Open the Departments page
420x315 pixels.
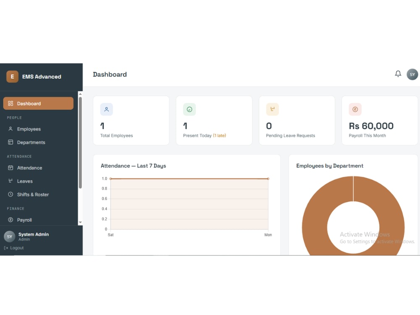pos(38,142)
